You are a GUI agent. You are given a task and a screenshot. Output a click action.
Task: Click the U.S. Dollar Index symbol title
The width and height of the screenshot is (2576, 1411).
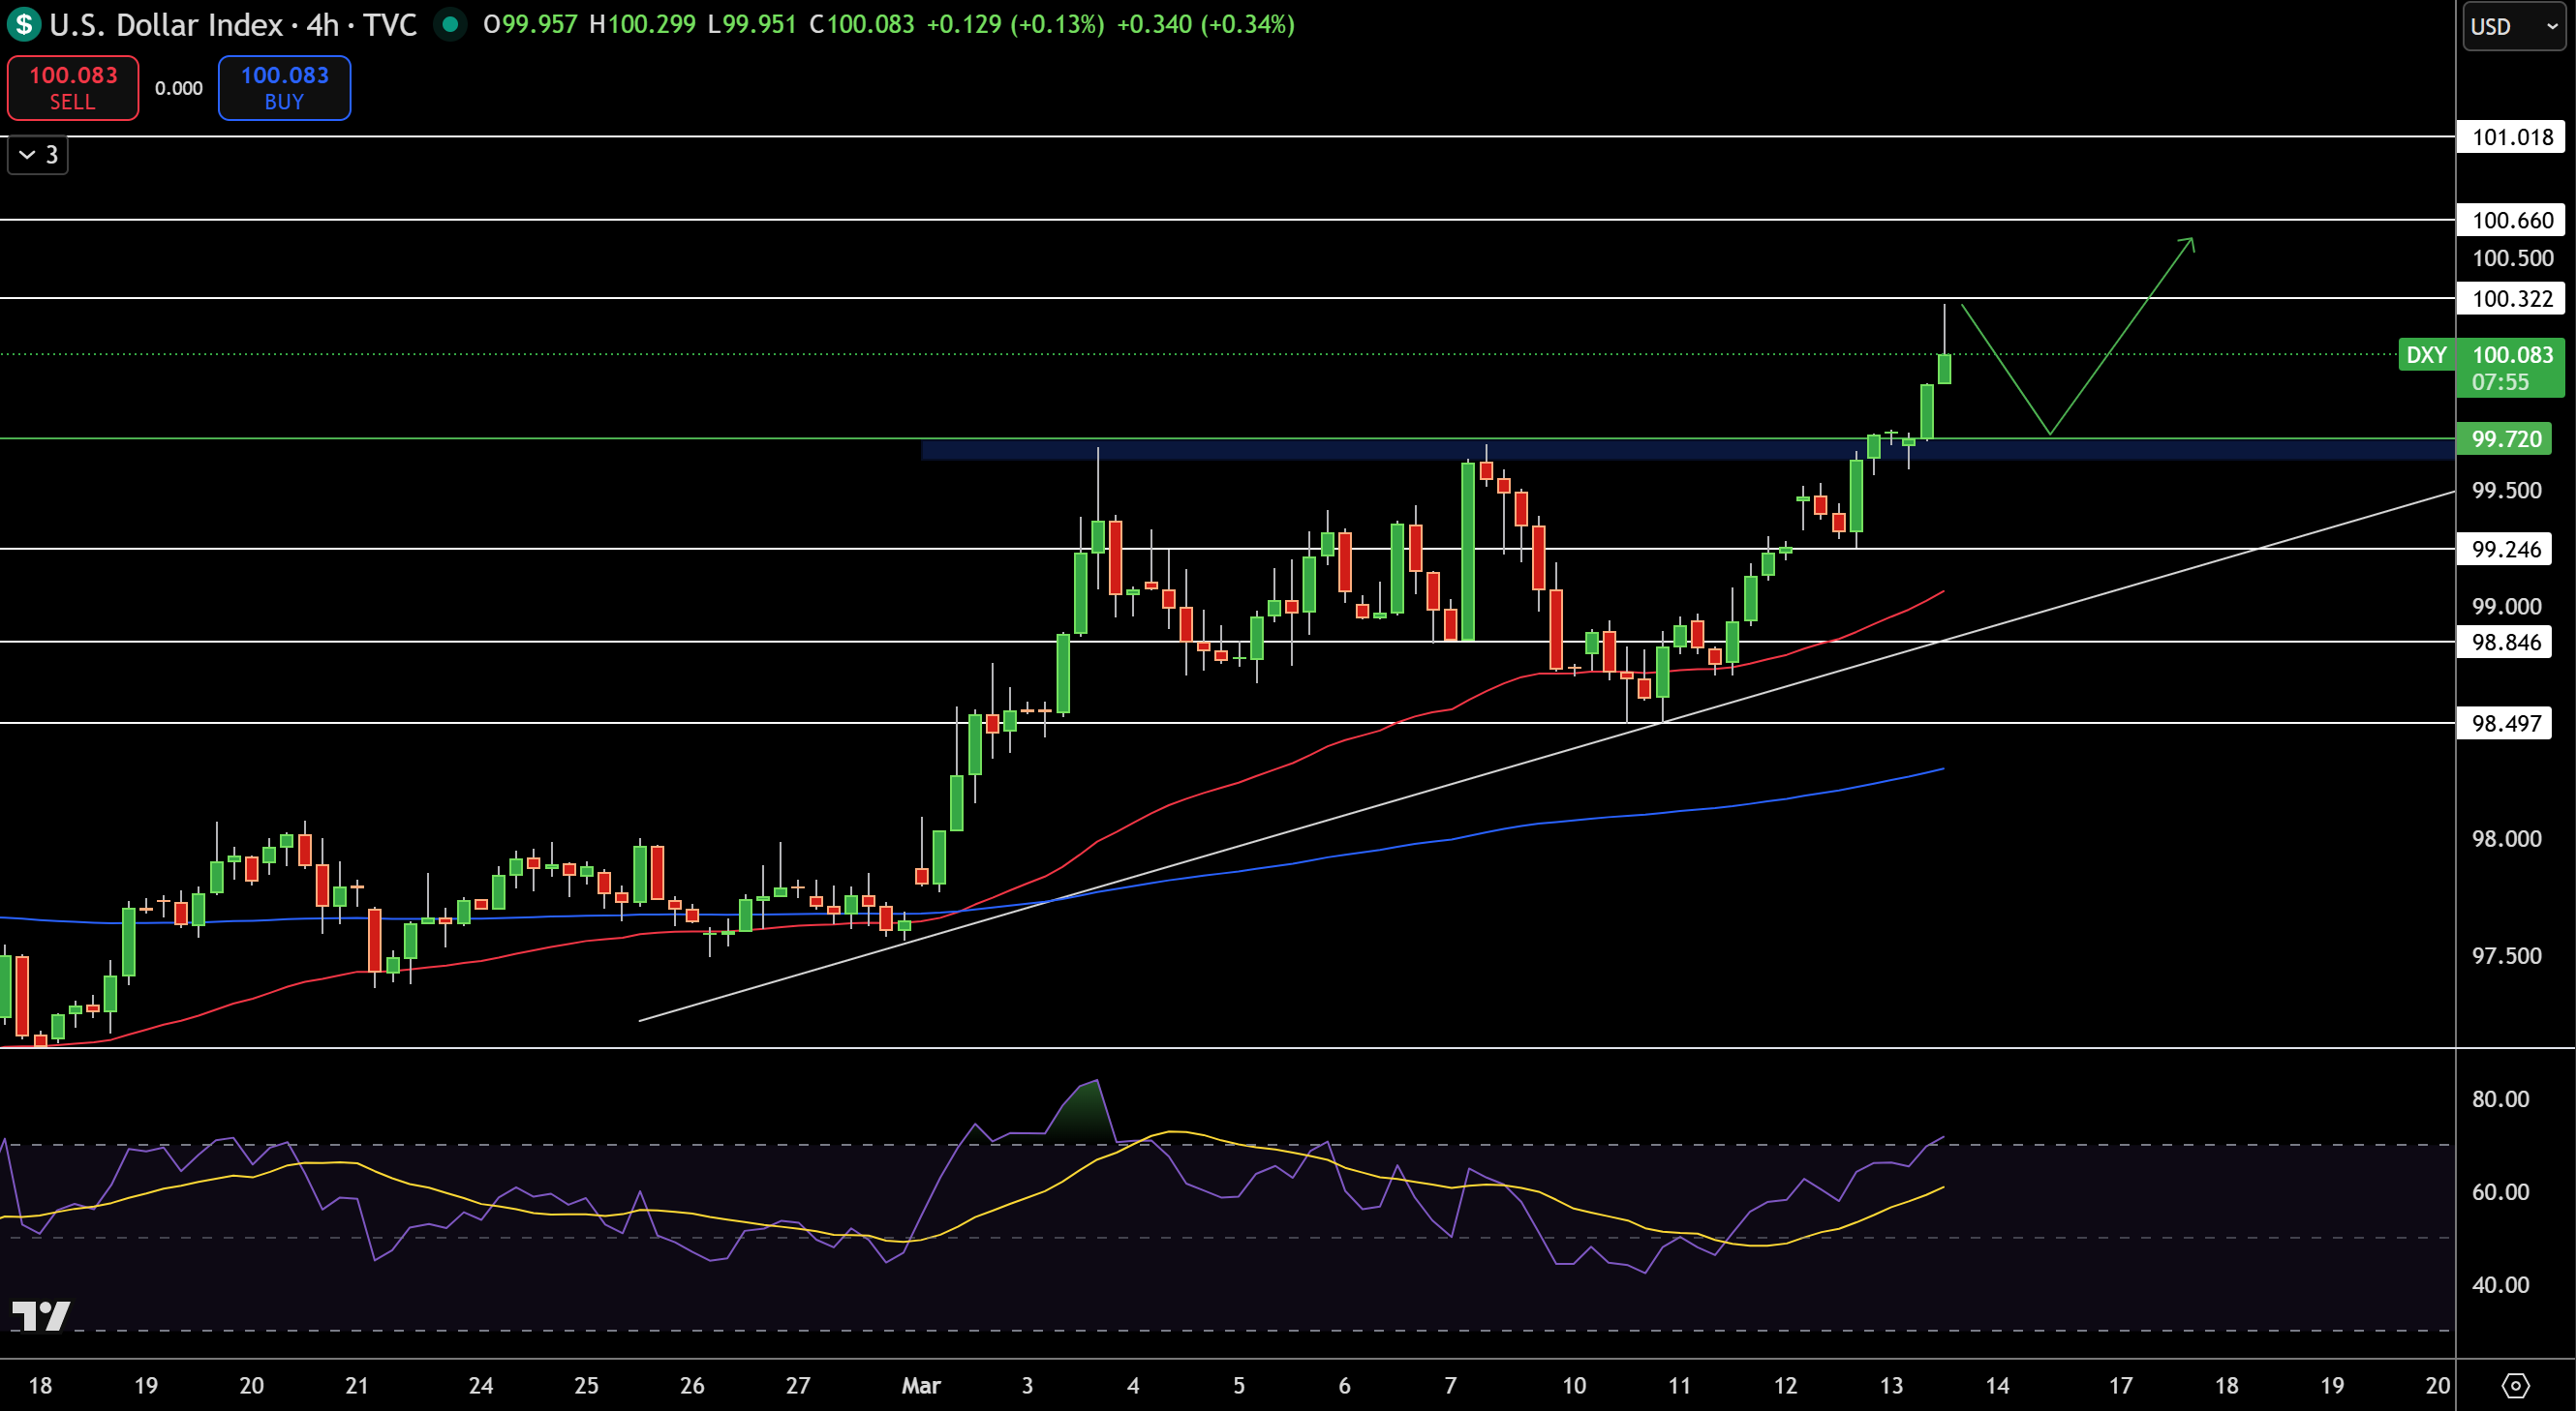pyautogui.click(x=166, y=24)
